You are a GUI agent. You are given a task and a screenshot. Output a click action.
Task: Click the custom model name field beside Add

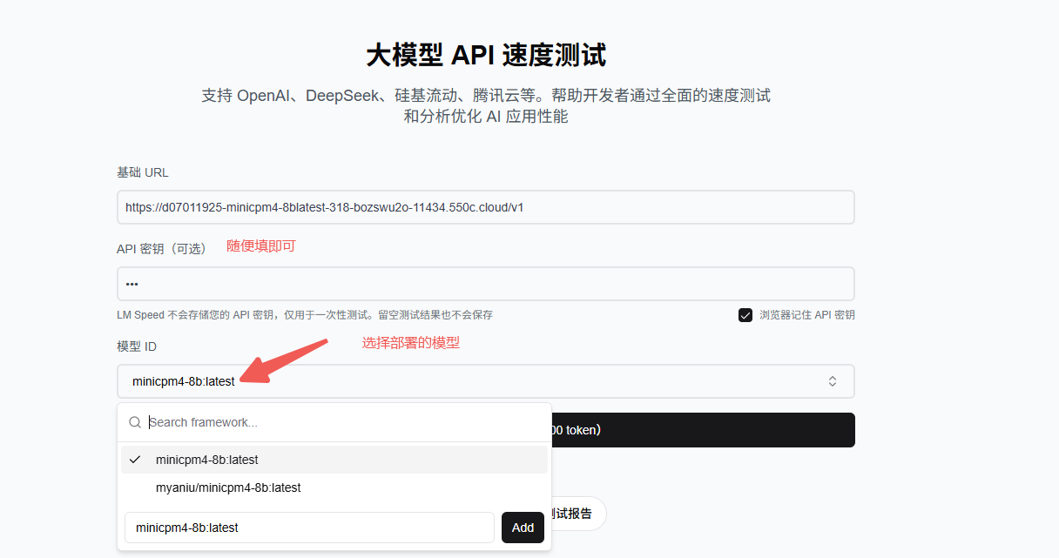(309, 528)
